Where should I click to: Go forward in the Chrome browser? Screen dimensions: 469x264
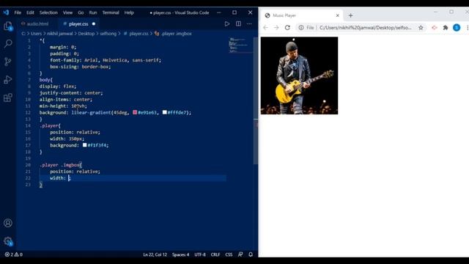tap(276, 28)
